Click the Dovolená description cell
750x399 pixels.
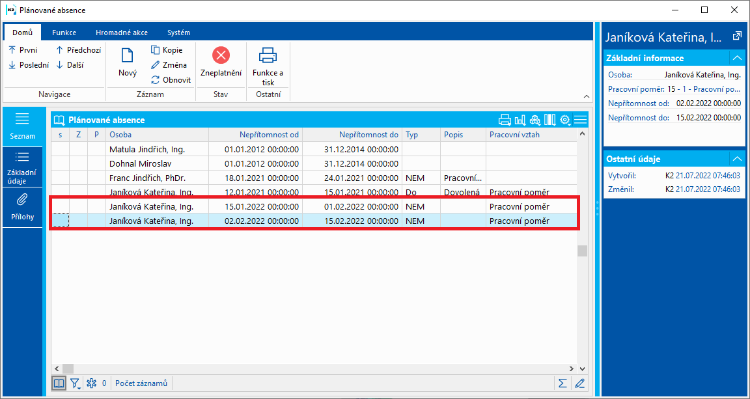pyautogui.click(x=462, y=192)
